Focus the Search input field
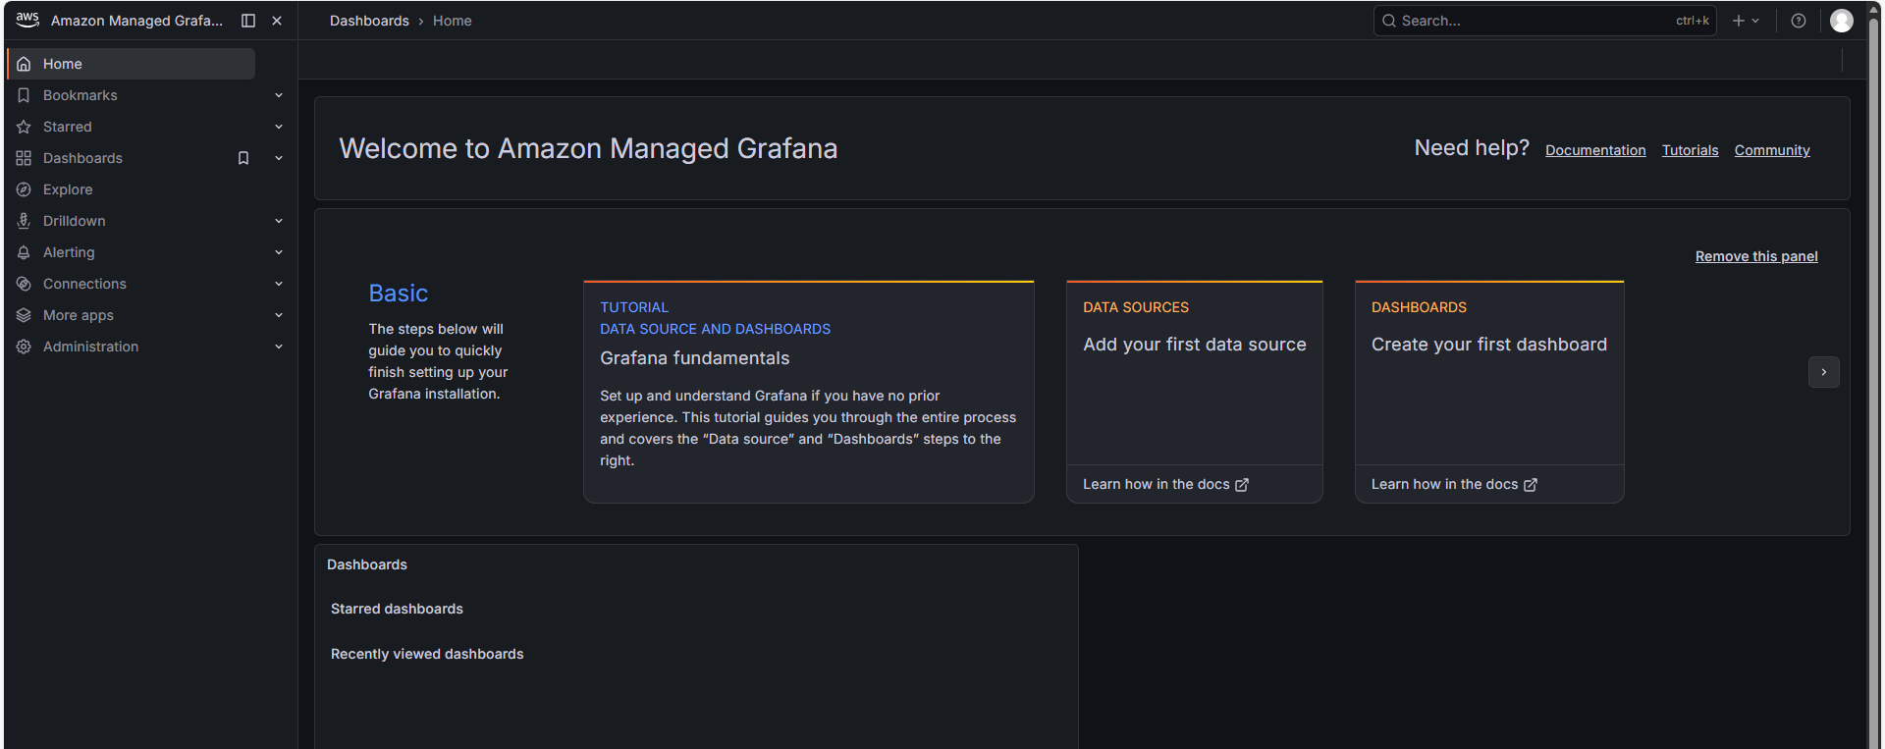This screenshot has height=749, width=1885. coord(1544,21)
